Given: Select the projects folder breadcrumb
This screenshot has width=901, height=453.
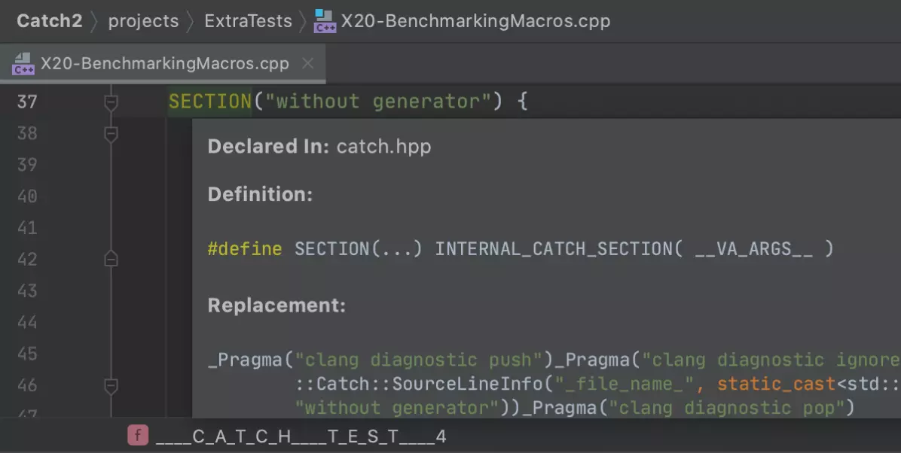Looking at the screenshot, I should click(143, 20).
